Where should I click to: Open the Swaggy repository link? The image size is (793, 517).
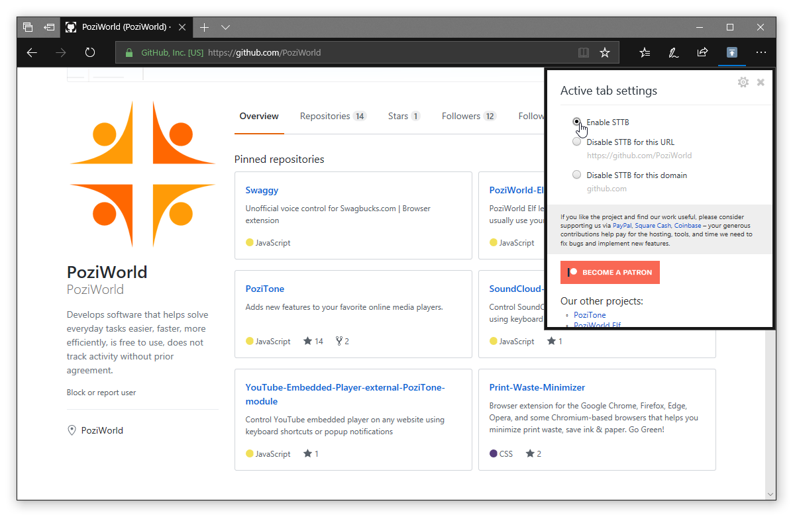tap(262, 190)
